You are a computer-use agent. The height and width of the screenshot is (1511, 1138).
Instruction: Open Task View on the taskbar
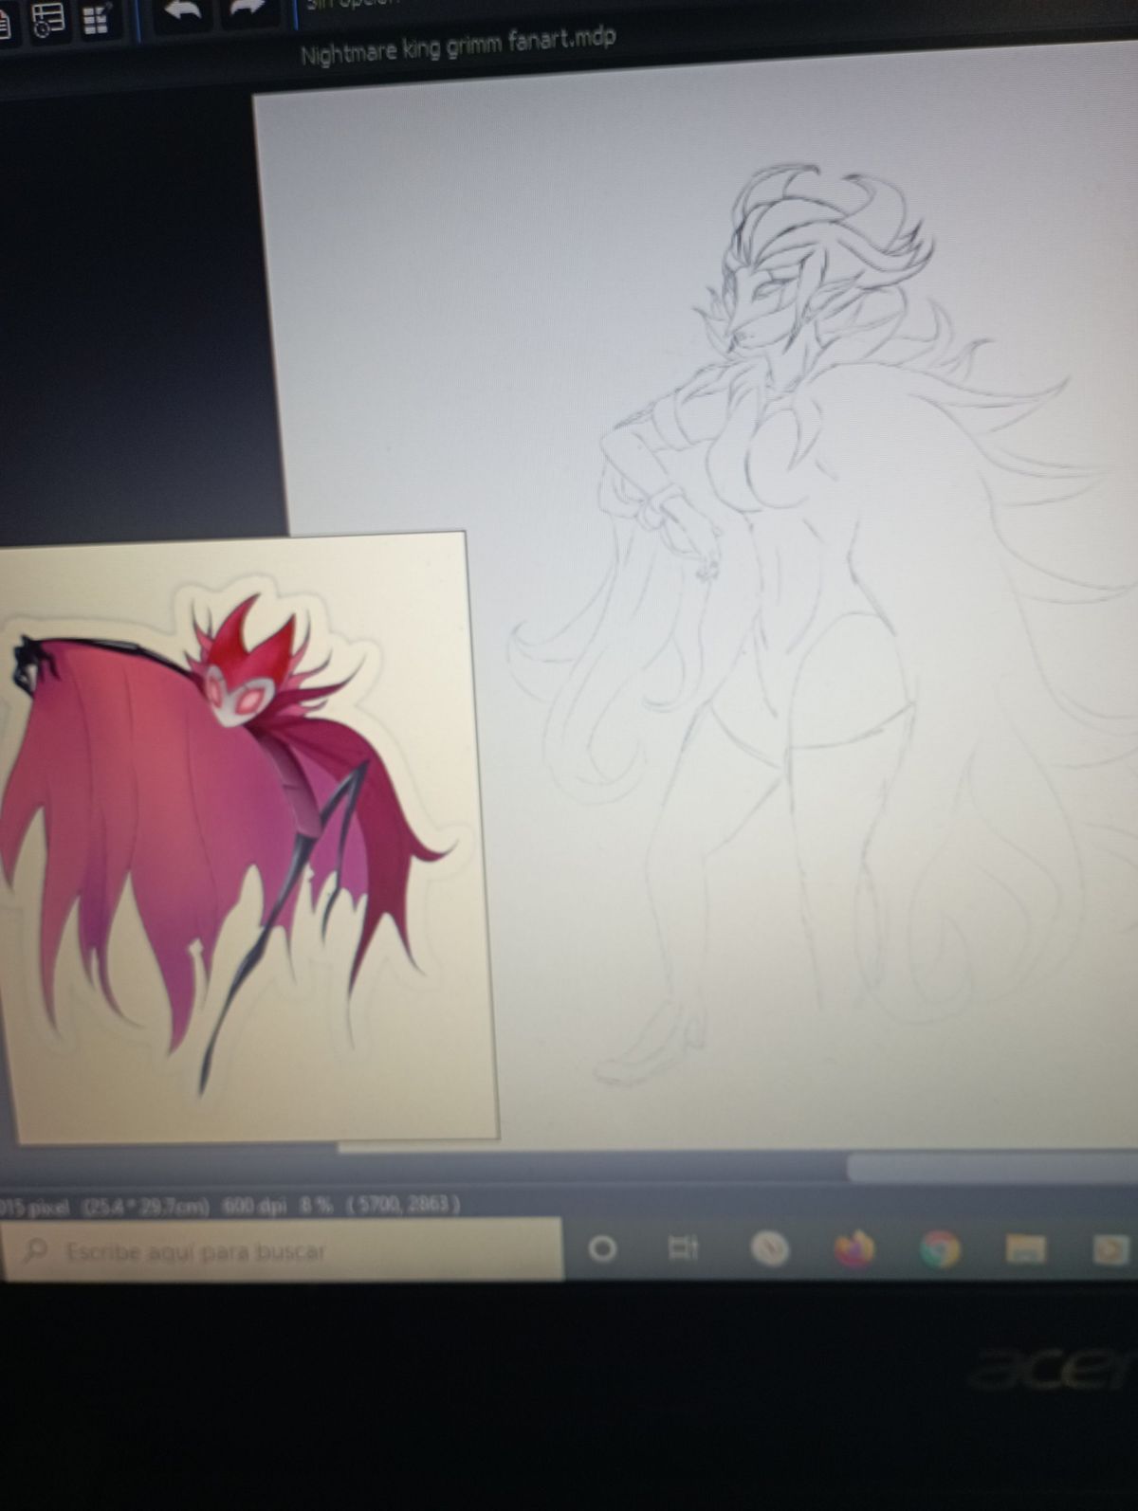coord(684,1248)
